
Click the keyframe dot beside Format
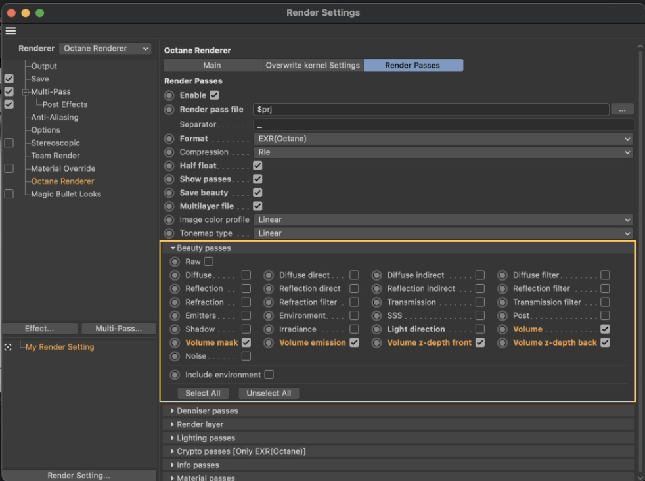[x=169, y=139]
